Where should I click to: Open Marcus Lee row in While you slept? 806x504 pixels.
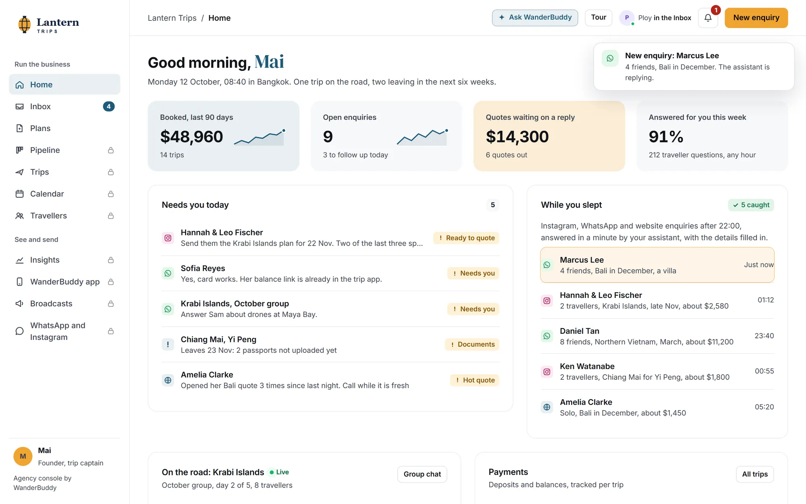pos(657,265)
